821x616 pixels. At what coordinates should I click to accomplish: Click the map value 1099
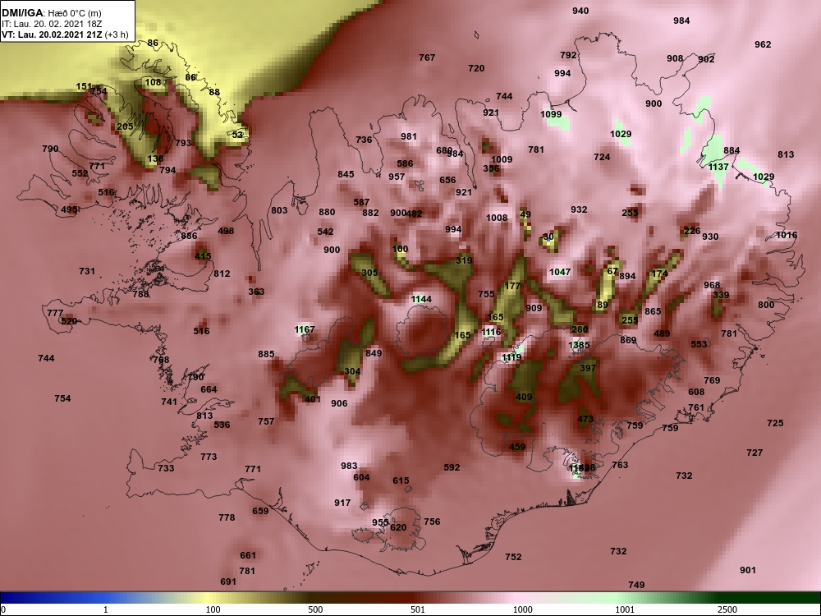551,114
